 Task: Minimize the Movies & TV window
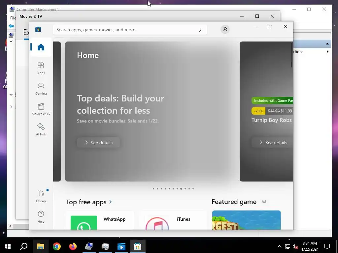click(x=242, y=16)
